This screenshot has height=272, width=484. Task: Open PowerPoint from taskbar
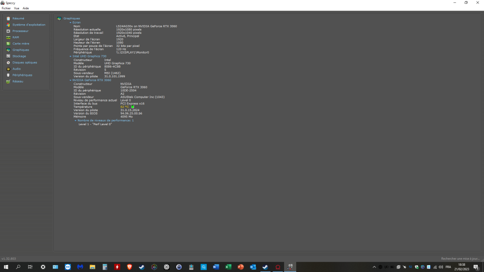click(241, 267)
